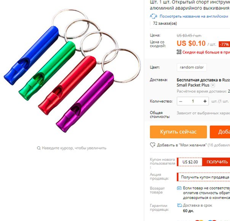Click the heart icon for wish list
The image size is (230, 221).
pos(153,145)
